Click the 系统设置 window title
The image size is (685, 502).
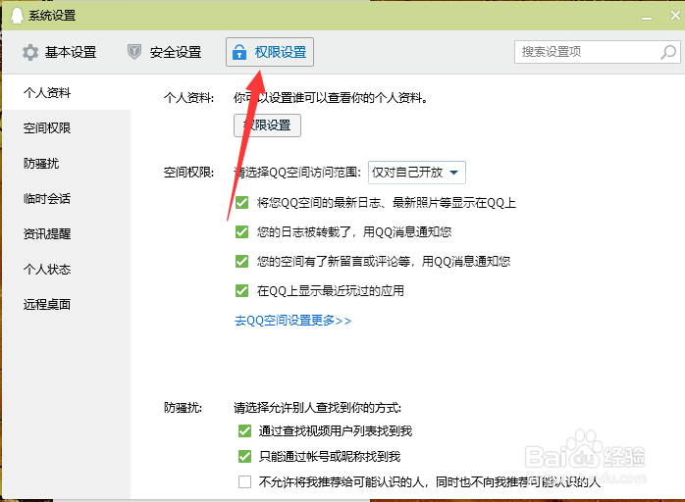[x=52, y=16]
